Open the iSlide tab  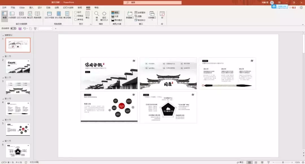(x=22, y=8)
